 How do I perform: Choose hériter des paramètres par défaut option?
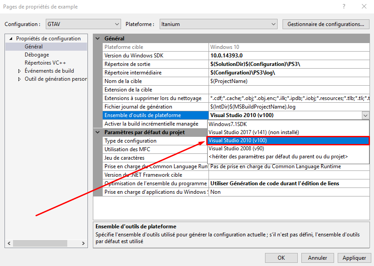288,157
